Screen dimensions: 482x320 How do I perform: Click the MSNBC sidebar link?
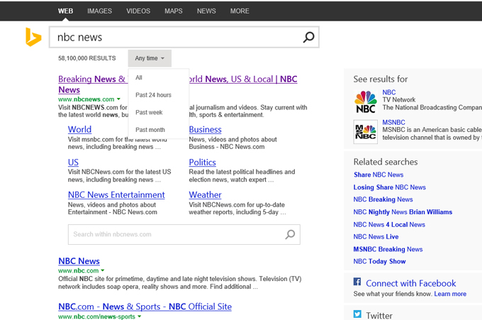click(x=393, y=122)
